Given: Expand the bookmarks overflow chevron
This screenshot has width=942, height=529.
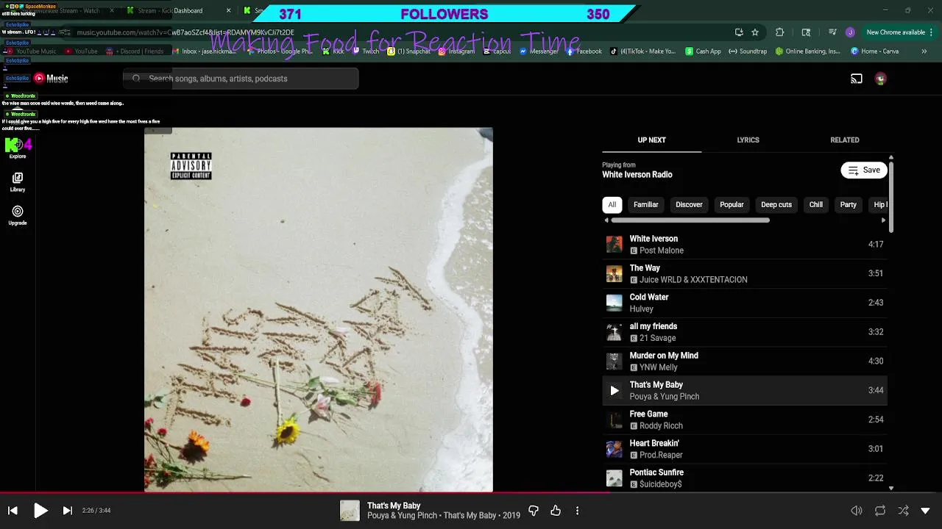Looking at the screenshot, I should coord(924,51).
